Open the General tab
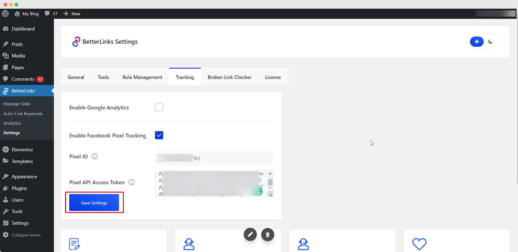 [76, 77]
